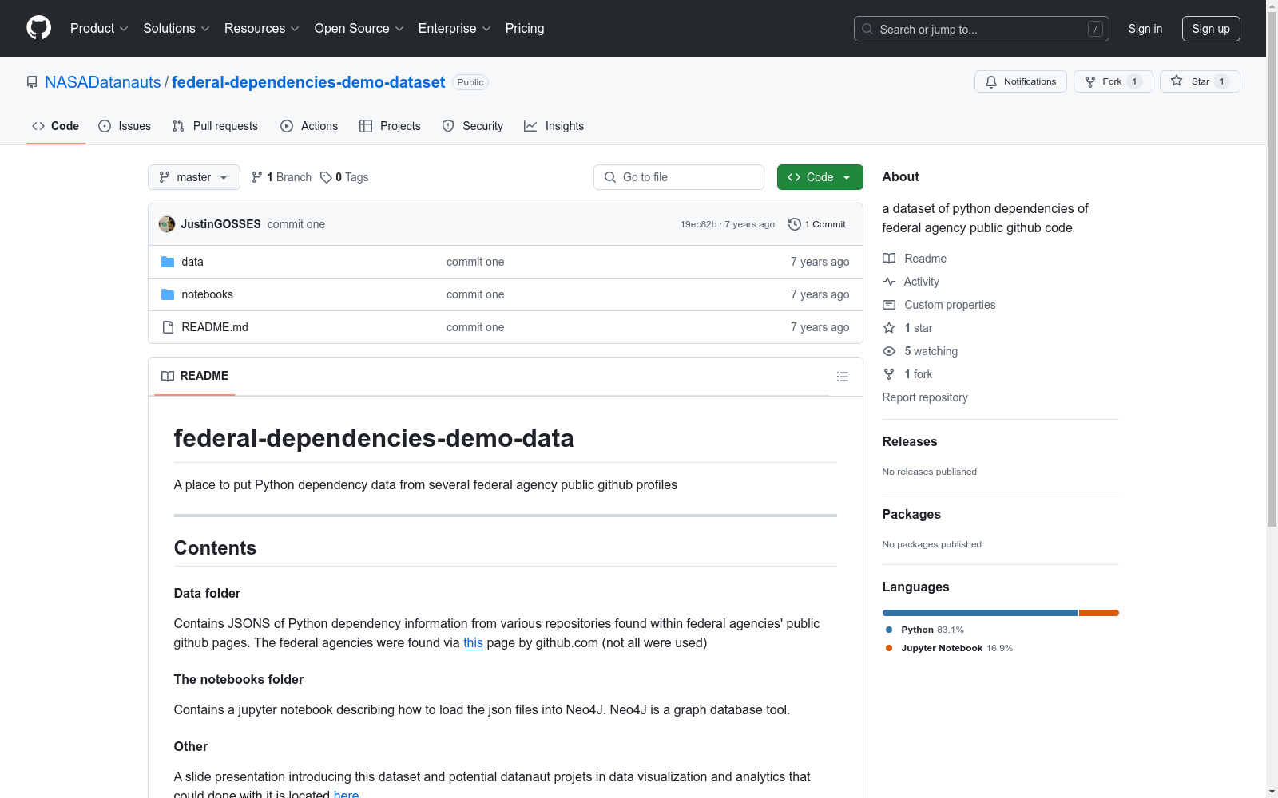1278x798 pixels.
Task: Switch to the Issues tab
Action: [x=125, y=126]
